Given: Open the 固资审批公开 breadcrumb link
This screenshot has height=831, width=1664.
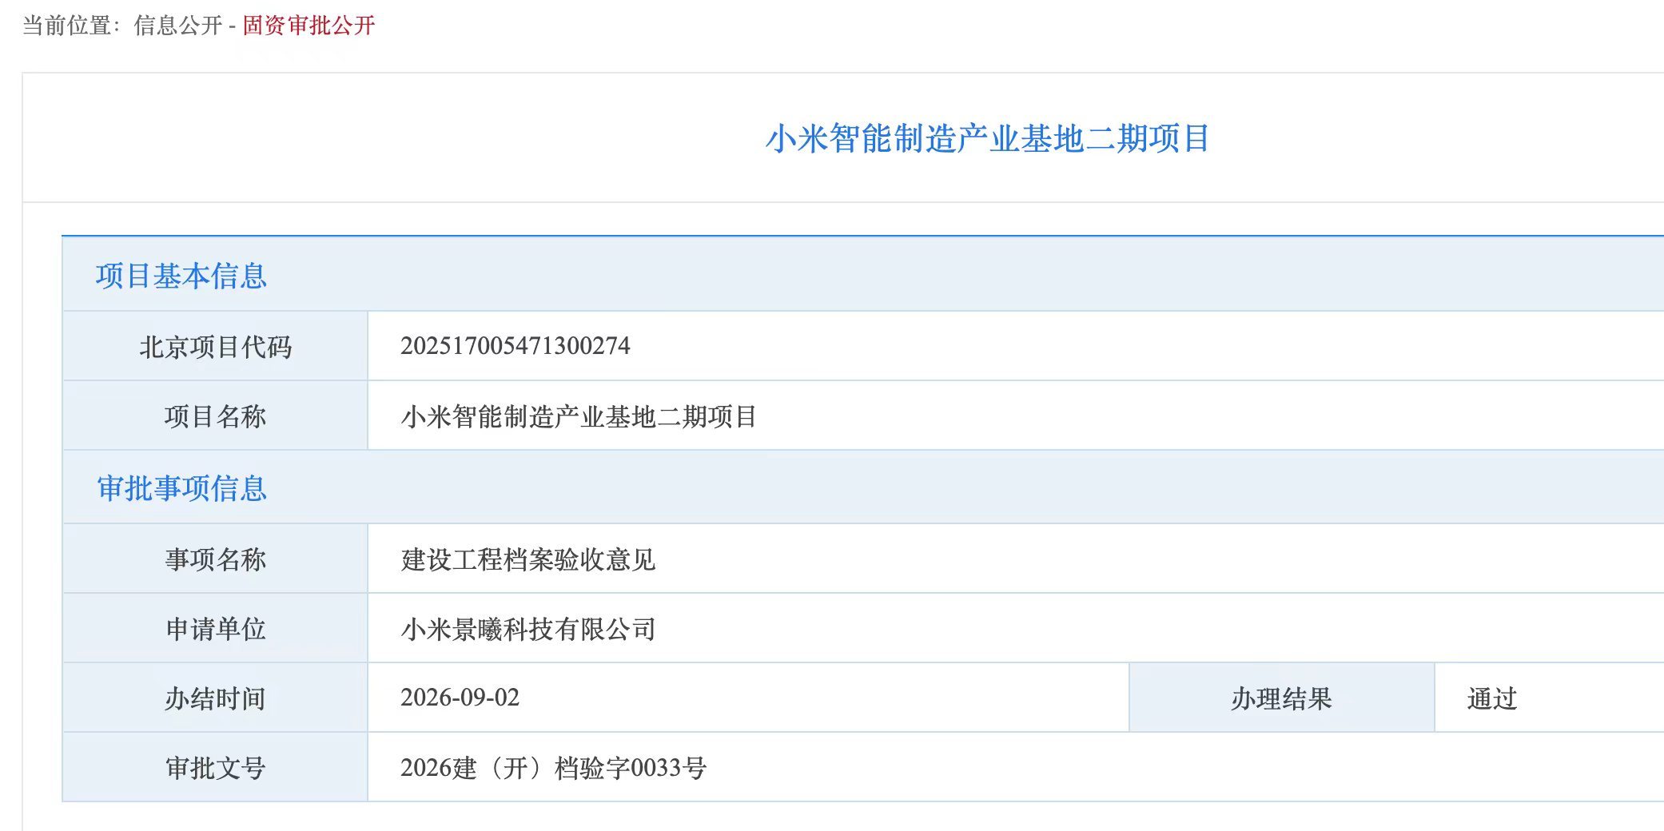Looking at the screenshot, I should tap(309, 26).
